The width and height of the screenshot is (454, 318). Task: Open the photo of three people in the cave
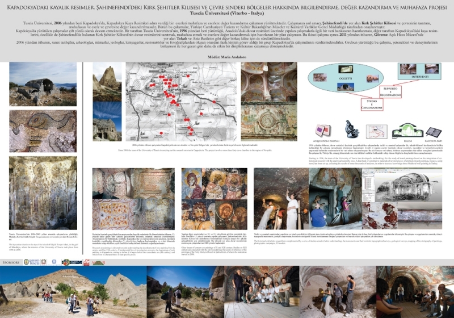338,292
